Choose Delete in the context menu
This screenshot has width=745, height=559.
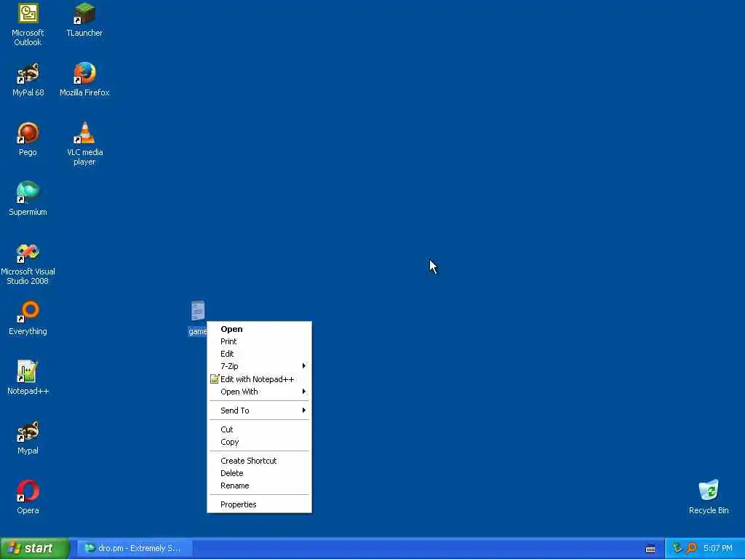coord(260,473)
